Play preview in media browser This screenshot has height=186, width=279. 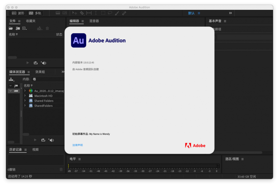pyautogui.click(x=35, y=140)
